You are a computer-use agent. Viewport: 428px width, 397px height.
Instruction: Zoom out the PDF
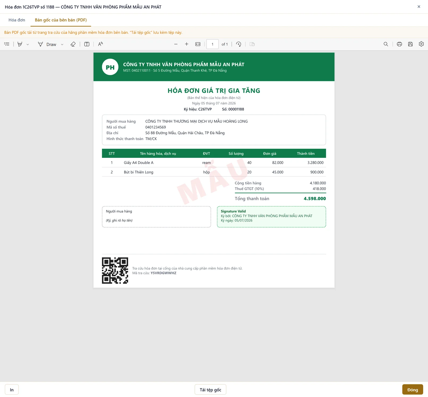coord(176,44)
